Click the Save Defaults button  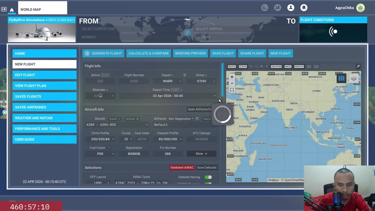(x=207, y=168)
